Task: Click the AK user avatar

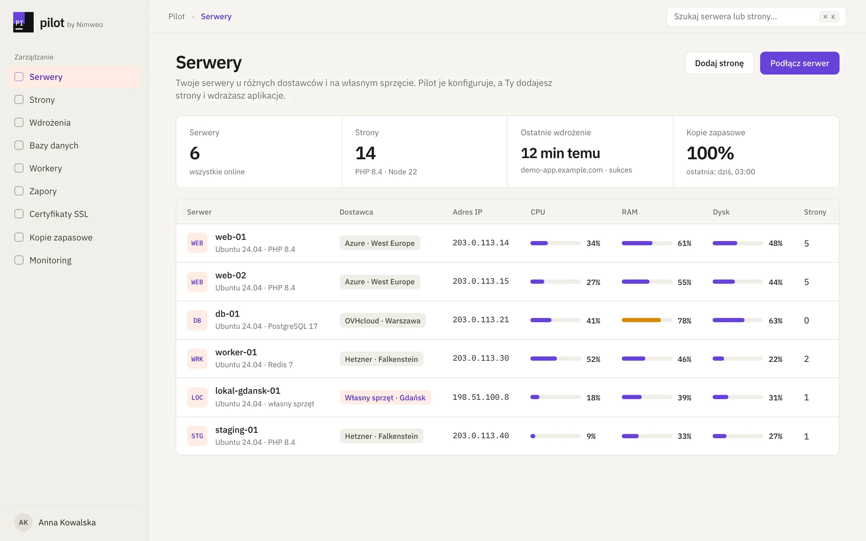Action: point(23,522)
